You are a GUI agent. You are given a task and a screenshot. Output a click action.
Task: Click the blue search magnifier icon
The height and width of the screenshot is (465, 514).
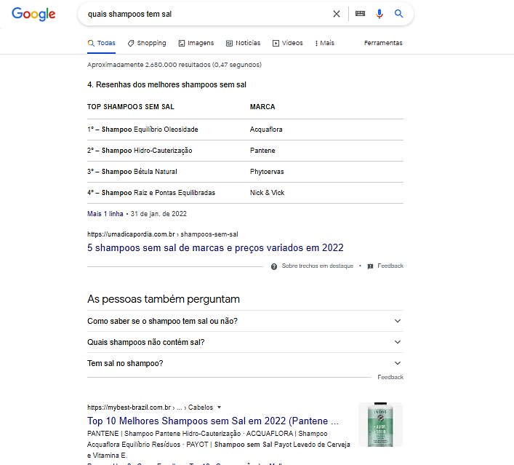[x=398, y=14]
